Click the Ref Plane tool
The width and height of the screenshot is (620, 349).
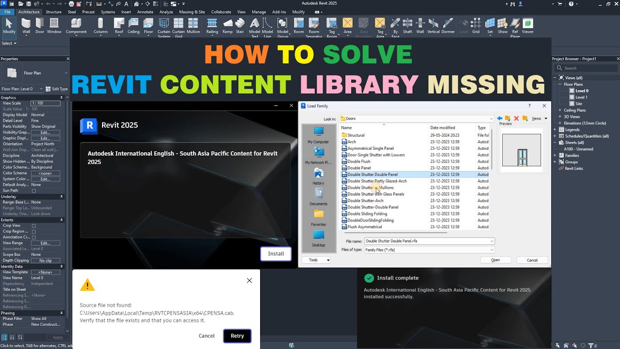pos(515,28)
